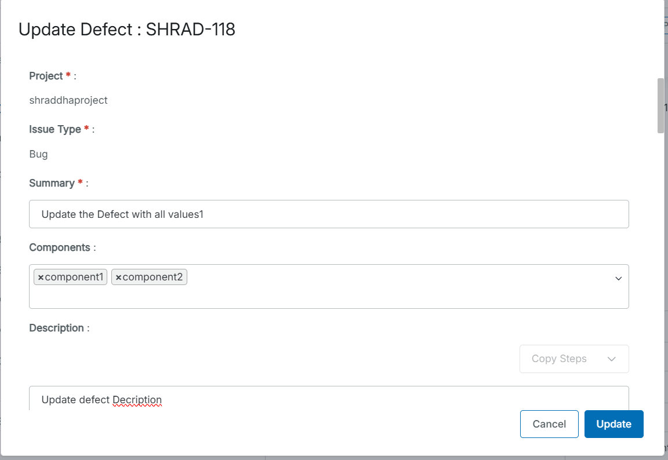Image resolution: width=668 pixels, height=460 pixels.
Task: Click the misspelled word Decription
Action: [x=137, y=400]
